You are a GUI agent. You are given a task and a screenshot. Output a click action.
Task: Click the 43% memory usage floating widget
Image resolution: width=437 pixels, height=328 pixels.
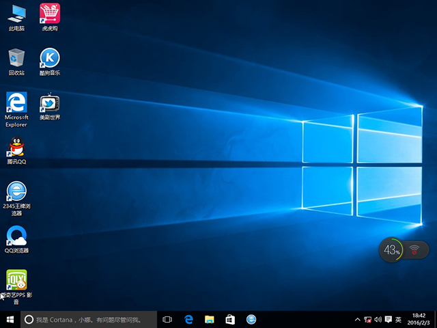tap(392, 250)
